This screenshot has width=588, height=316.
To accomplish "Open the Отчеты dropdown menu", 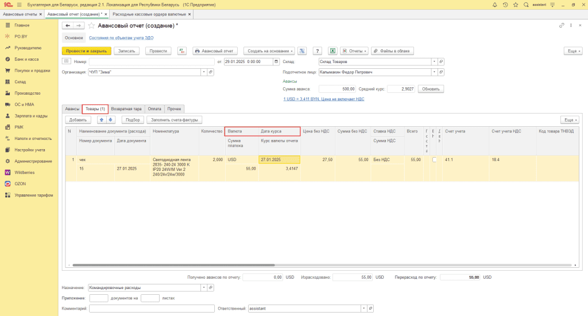I will coord(354,50).
